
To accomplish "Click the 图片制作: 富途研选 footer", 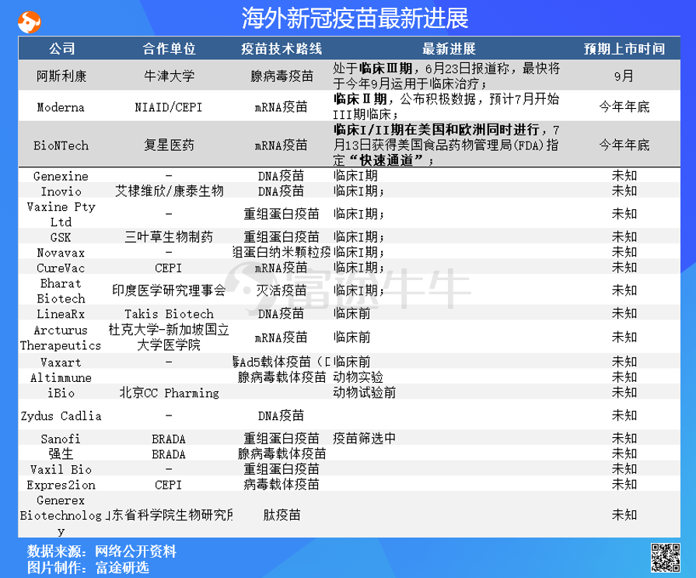I will pos(88,567).
